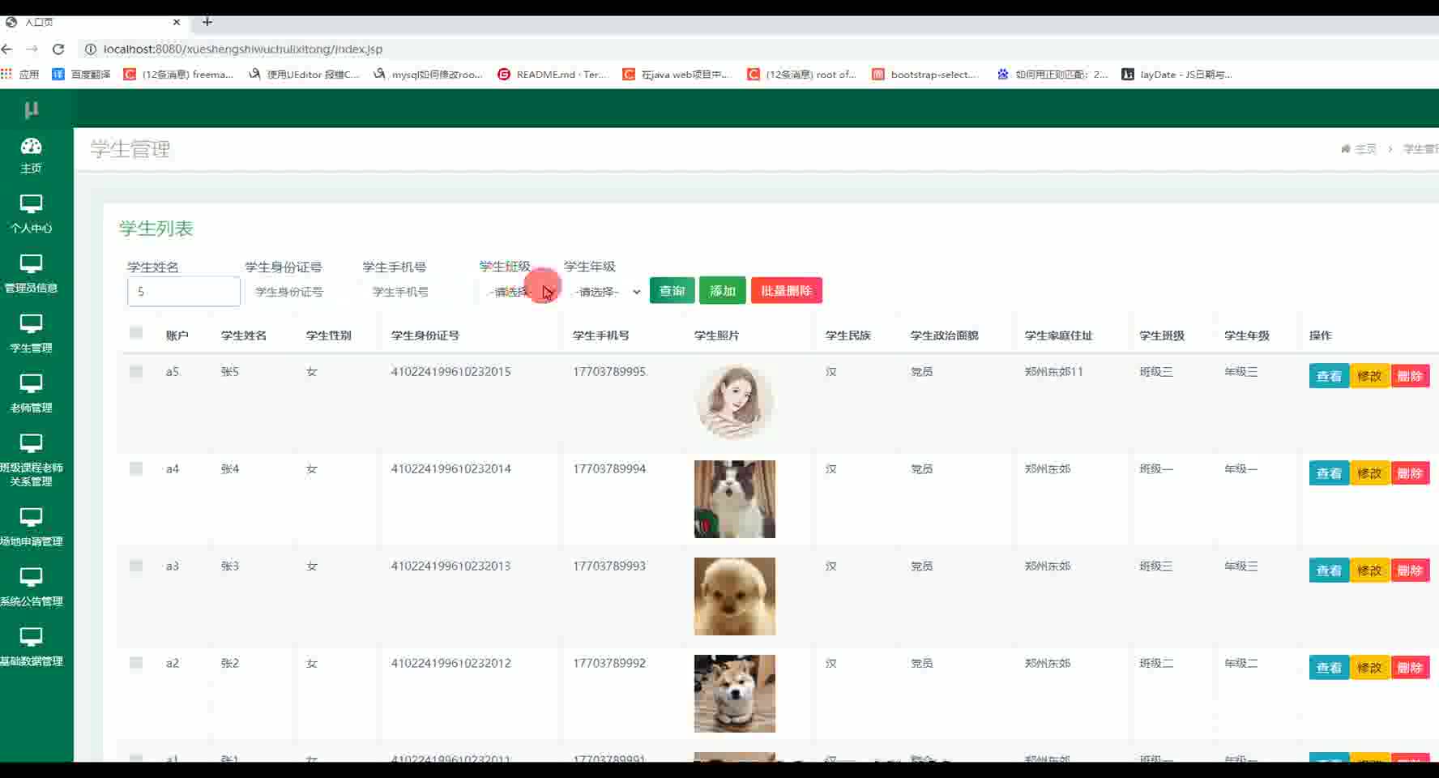
Task: Click the green 添加 button
Action: [722, 291]
